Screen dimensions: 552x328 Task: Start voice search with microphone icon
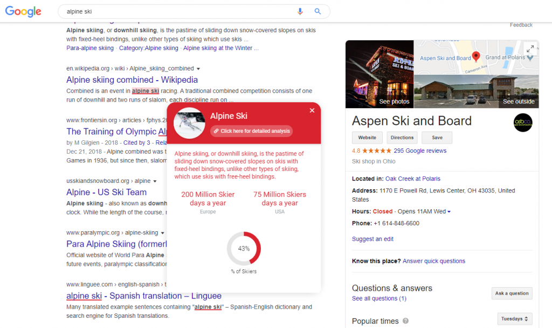[300, 11]
